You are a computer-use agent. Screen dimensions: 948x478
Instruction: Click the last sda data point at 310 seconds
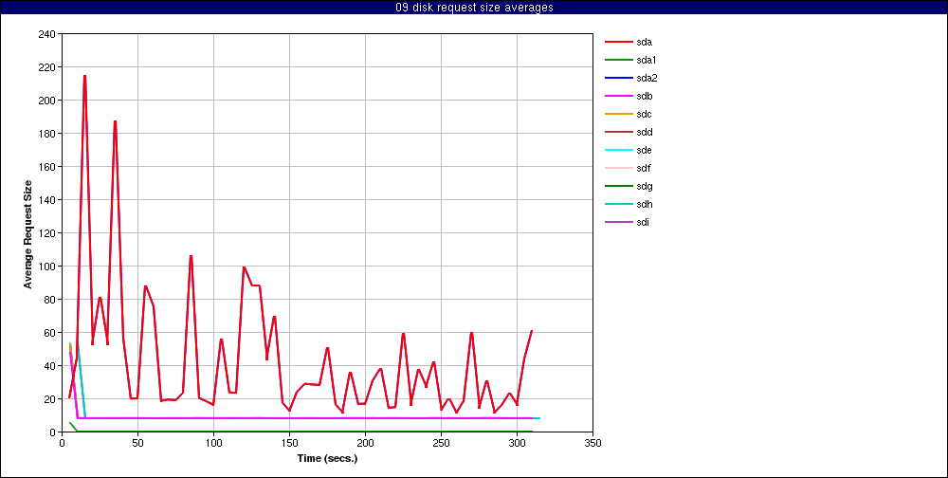tap(532, 331)
